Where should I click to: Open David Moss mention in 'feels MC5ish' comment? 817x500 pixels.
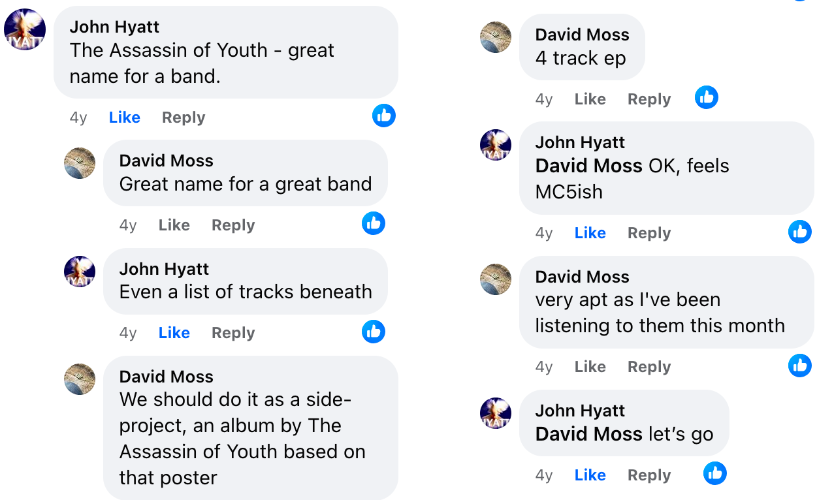point(588,166)
